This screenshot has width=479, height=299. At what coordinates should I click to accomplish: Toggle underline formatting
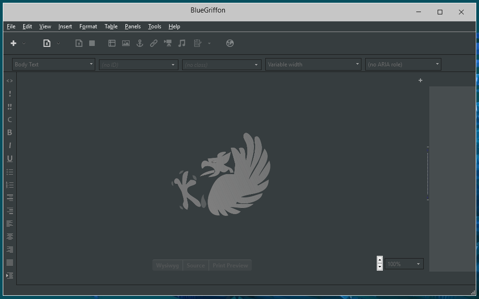coord(10,159)
